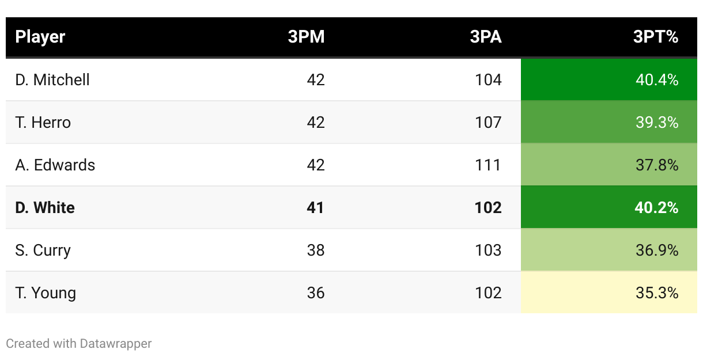Click the light green 37.8% cell
Viewport: 703px width, 357px height.
point(608,165)
